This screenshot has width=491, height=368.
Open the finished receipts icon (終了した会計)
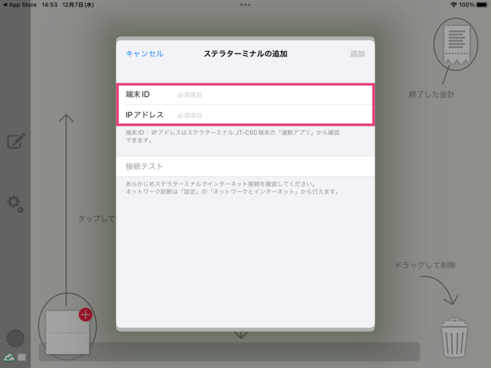(x=456, y=44)
